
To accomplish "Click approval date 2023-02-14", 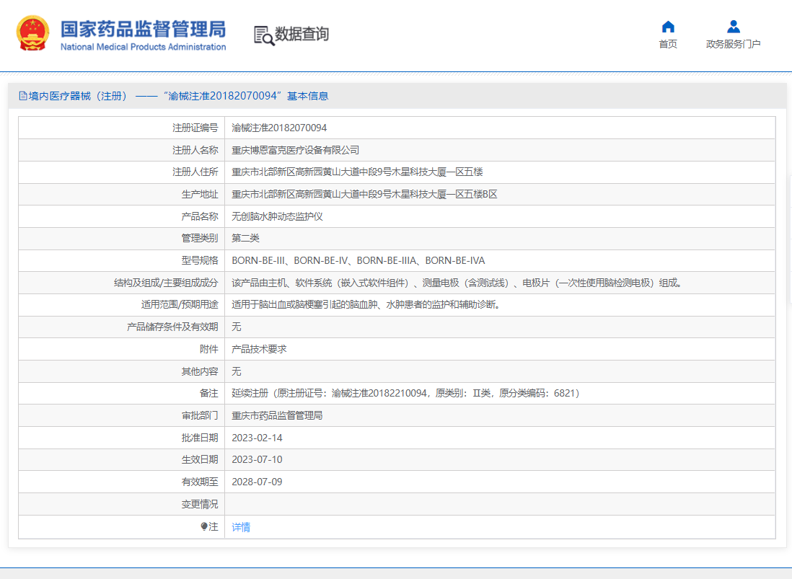I will pos(257,438).
